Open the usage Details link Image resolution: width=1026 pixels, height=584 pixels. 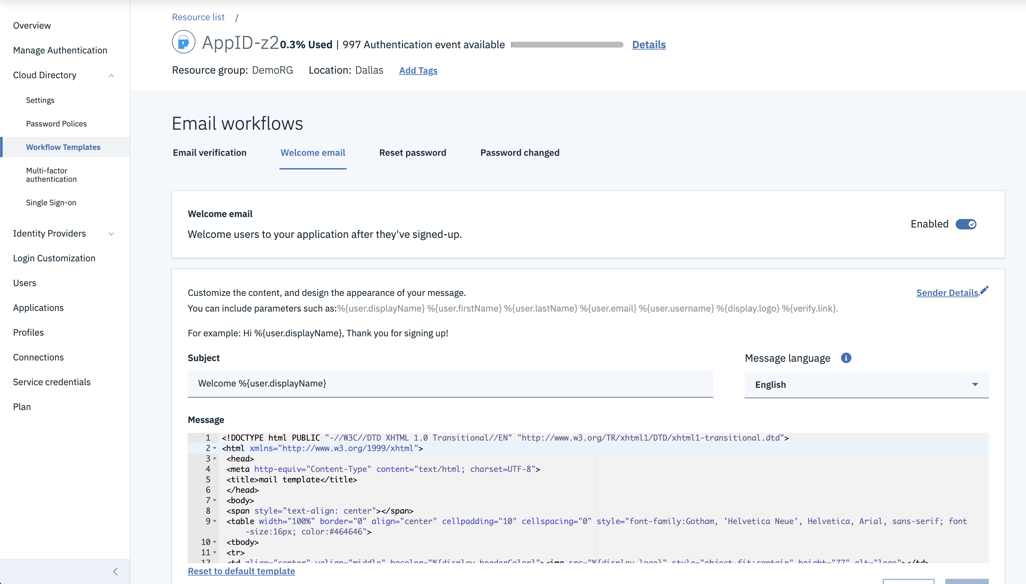[x=649, y=45]
